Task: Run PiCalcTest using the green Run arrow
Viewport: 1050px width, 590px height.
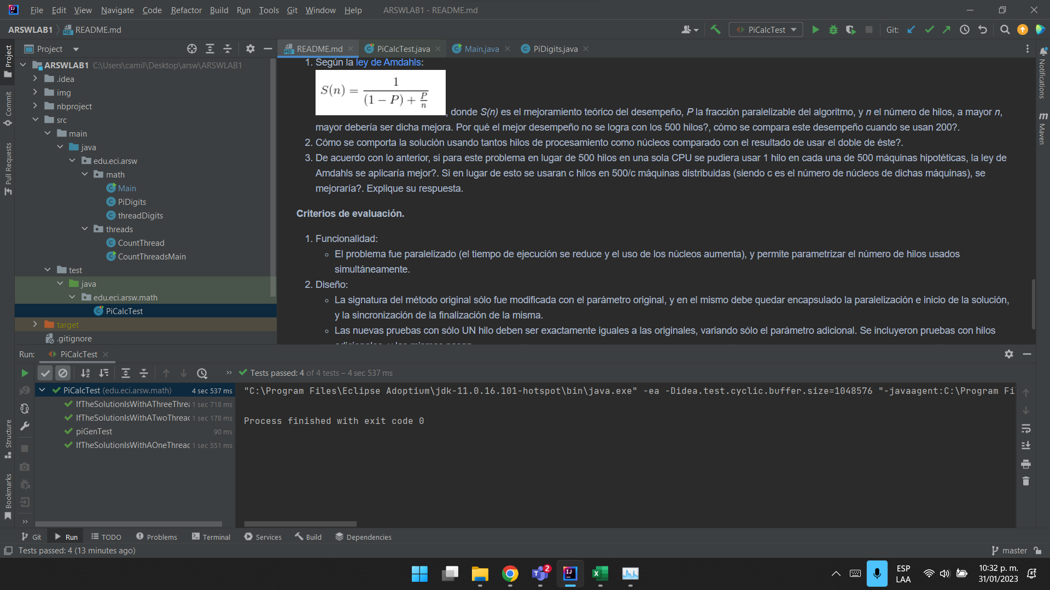Action: (x=815, y=29)
